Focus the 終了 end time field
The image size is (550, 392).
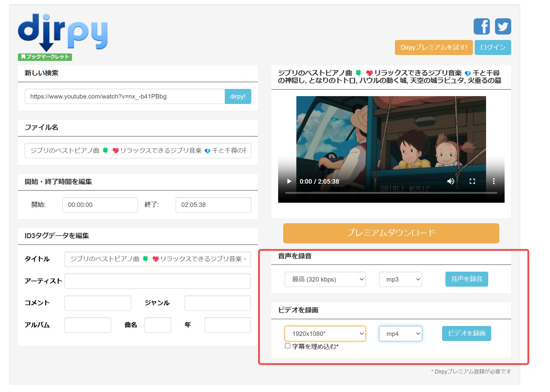[213, 205]
